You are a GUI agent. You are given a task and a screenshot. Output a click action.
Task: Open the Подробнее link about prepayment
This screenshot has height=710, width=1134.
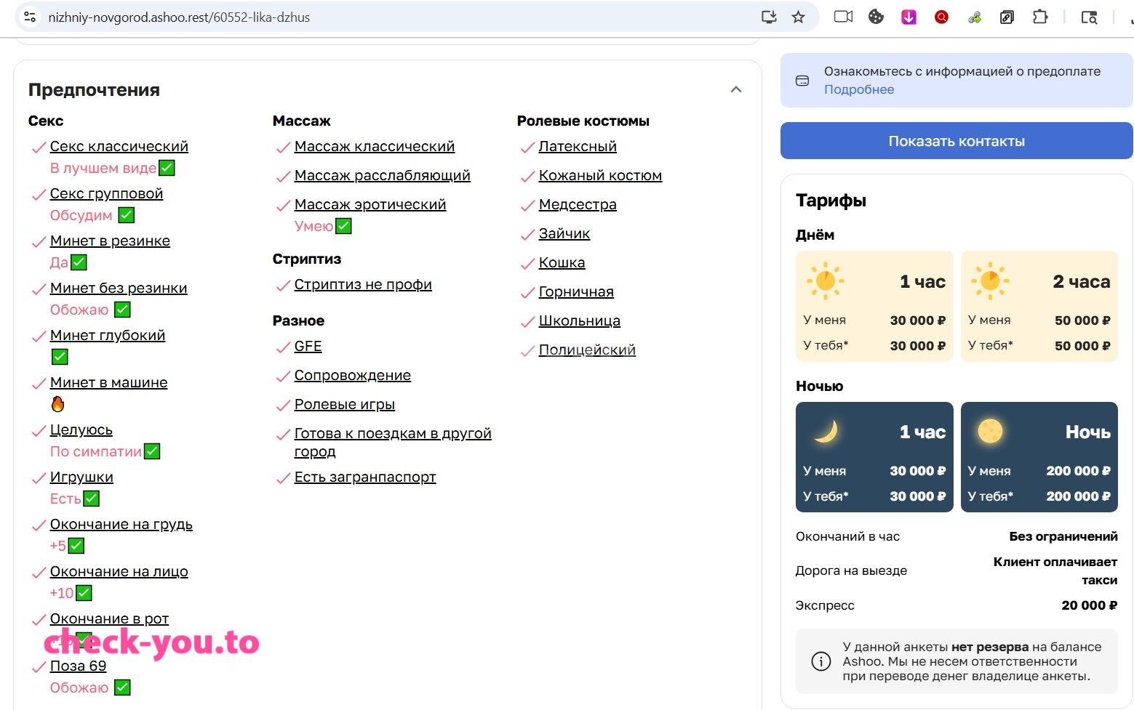859,89
